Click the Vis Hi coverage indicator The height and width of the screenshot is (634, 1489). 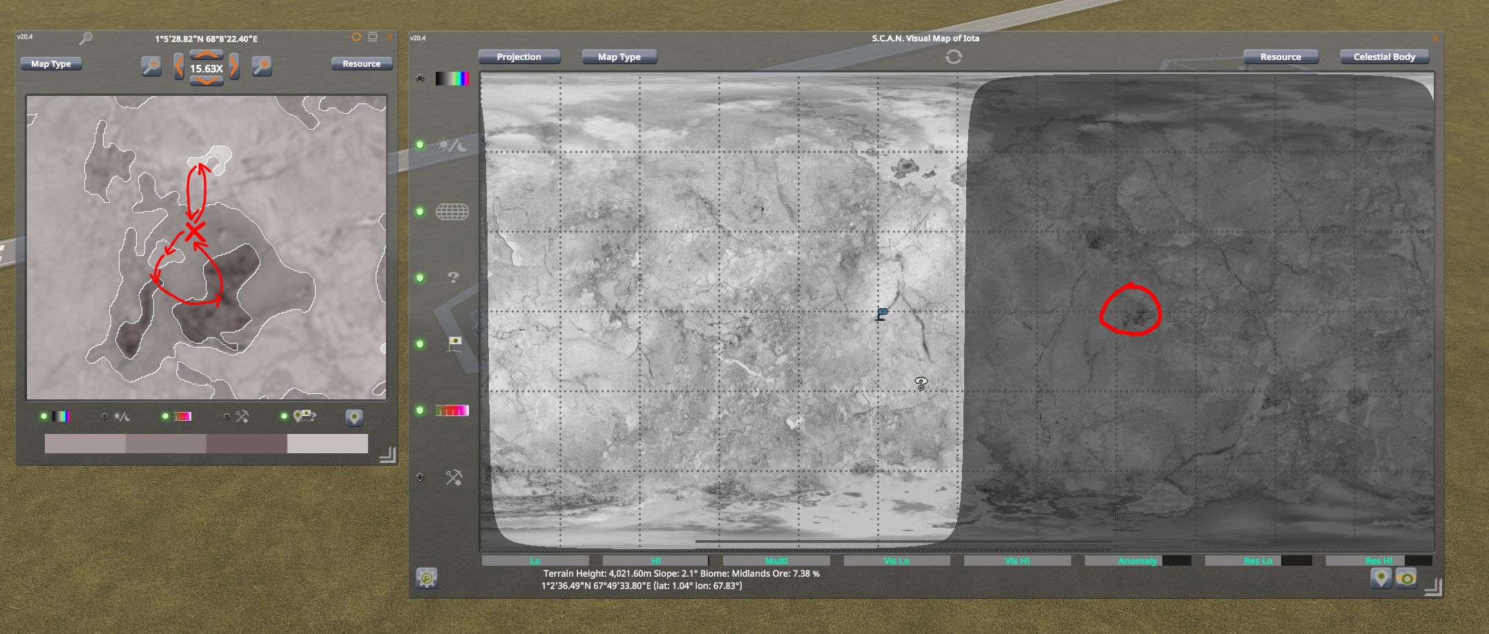coord(1017,561)
